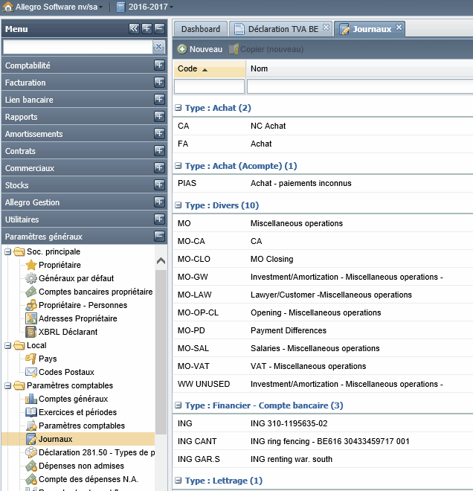Expand the Amortissements menu section
Viewport: 473px width, 491px height.
tap(159, 134)
